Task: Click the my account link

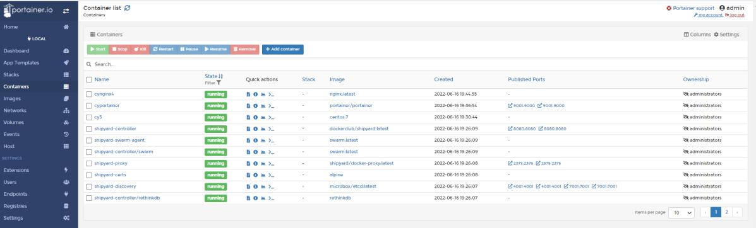Action: coord(708,15)
